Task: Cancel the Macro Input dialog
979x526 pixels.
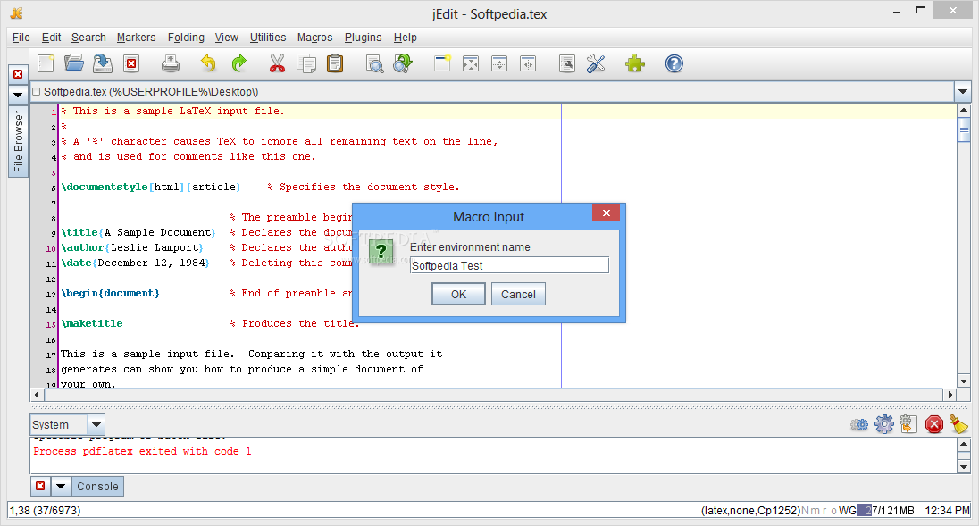Action: pyautogui.click(x=518, y=294)
